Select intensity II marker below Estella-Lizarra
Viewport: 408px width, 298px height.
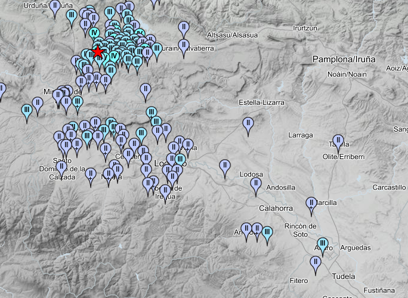(248, 125)
